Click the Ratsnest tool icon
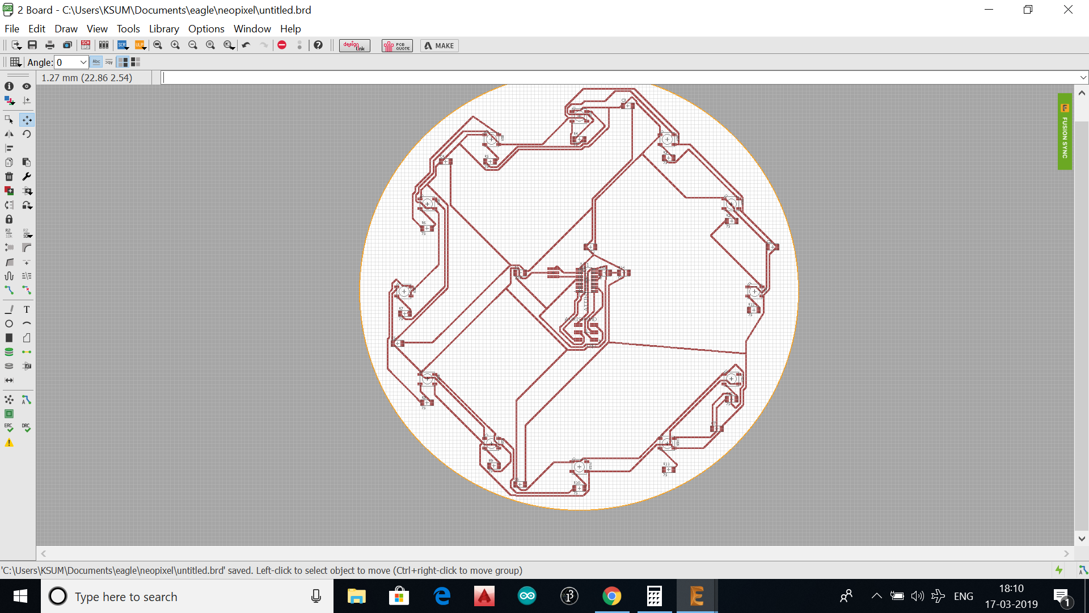 [x=9, y=400]
